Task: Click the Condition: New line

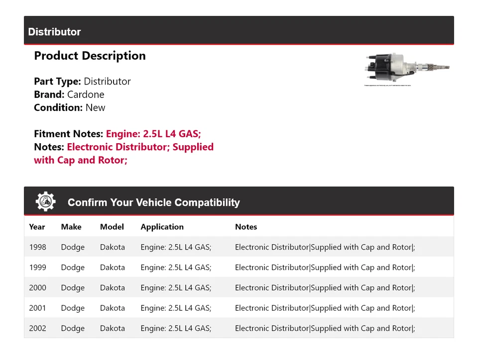Action: [70, 107]
